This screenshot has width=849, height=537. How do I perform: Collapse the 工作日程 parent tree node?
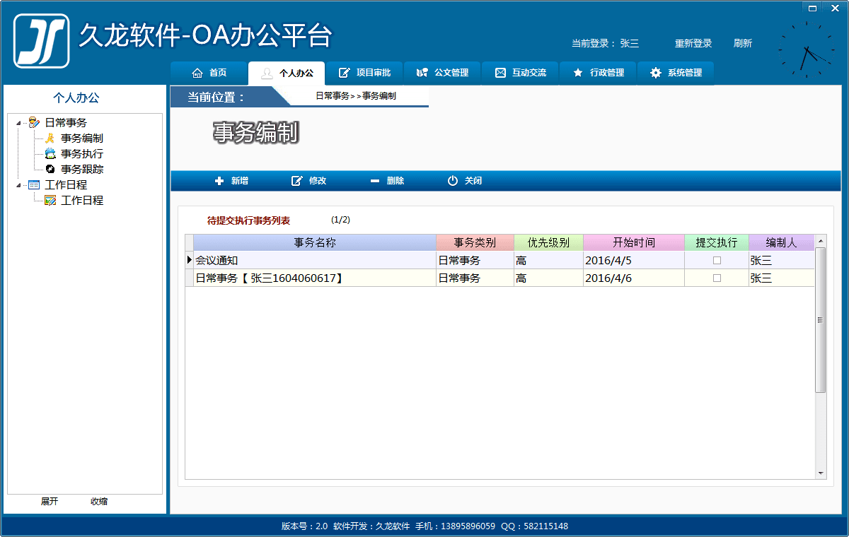(18, 185)
